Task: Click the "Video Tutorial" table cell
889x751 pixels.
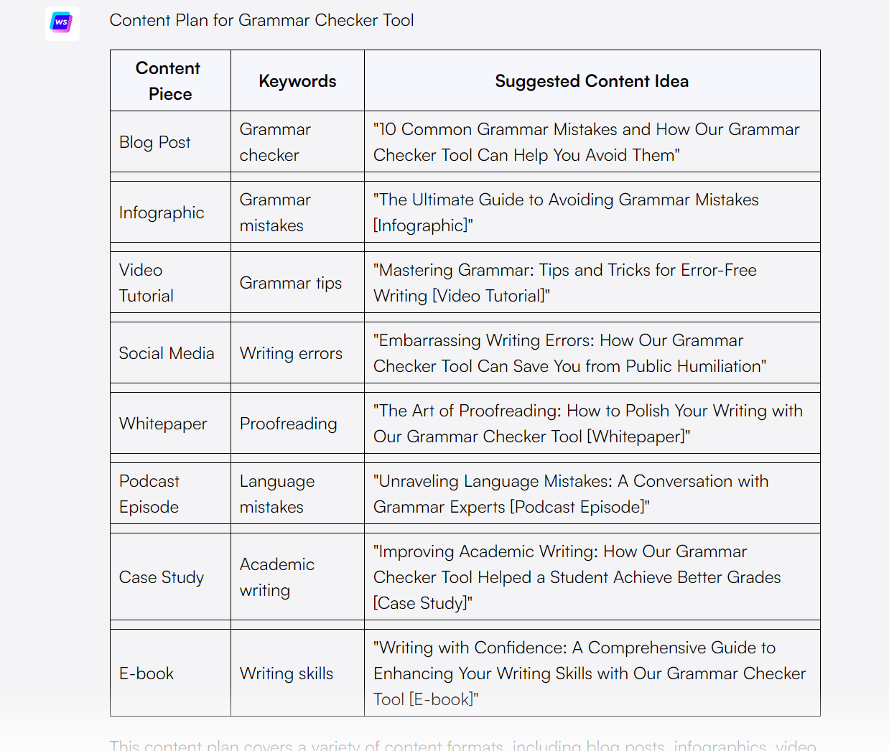Action: coord(146,283)
